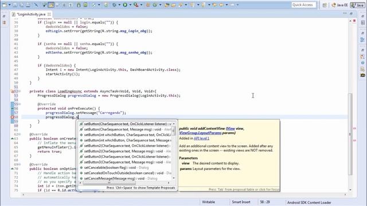Viewport: 367px width, 206px height.
Task: Click the New Java Class icon
Action: click(x=155, y=5)
